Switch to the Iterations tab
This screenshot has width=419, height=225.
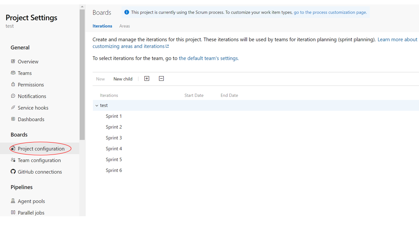(102, 26)
